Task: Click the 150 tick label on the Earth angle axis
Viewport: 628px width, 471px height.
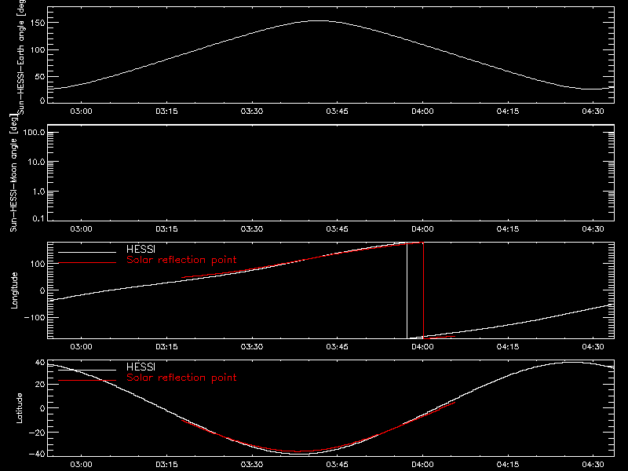Action: (38, 23)
